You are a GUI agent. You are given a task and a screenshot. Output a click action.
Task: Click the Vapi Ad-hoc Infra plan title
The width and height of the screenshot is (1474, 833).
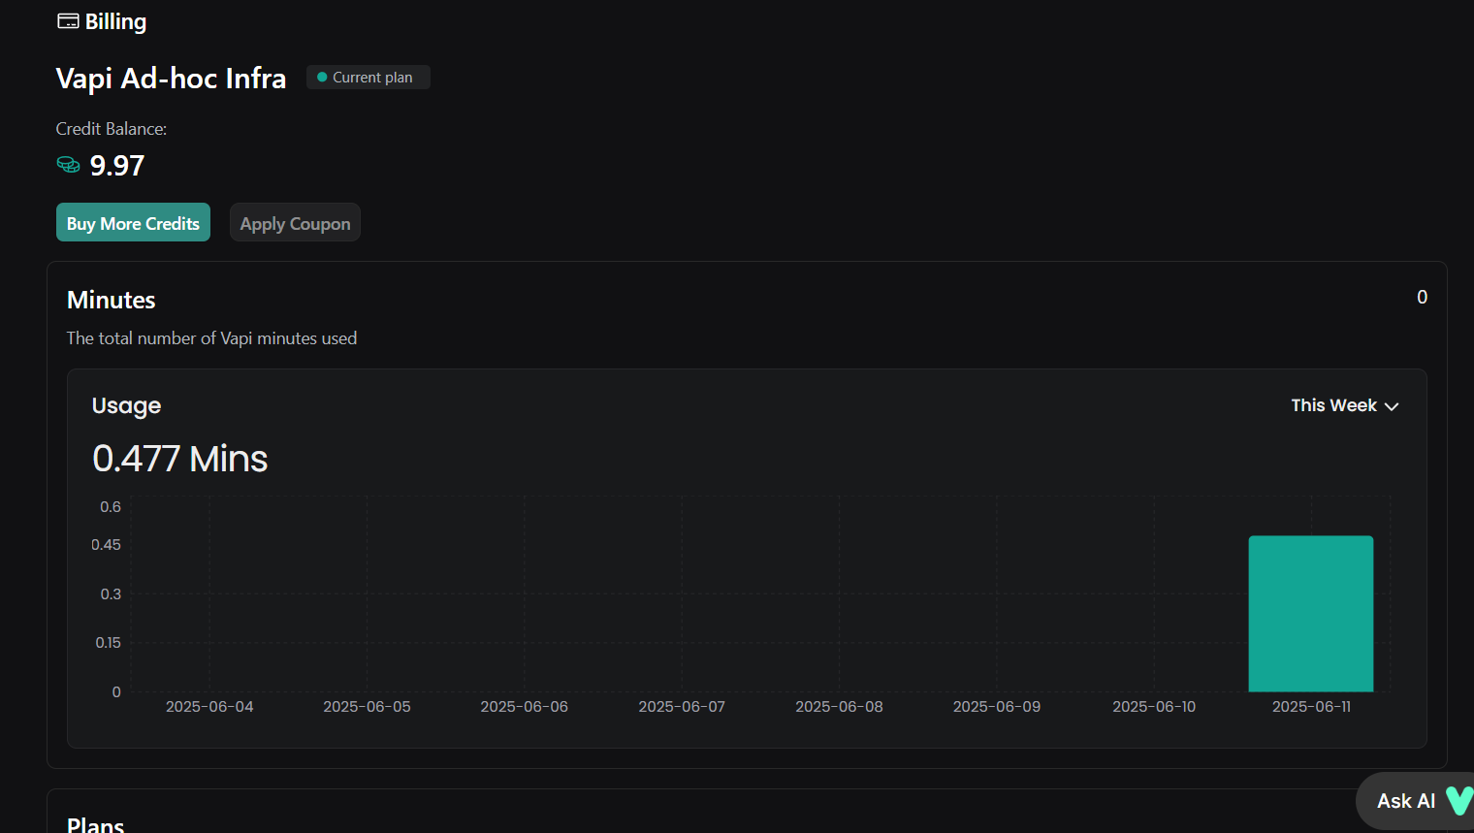[x=172, y=79]
